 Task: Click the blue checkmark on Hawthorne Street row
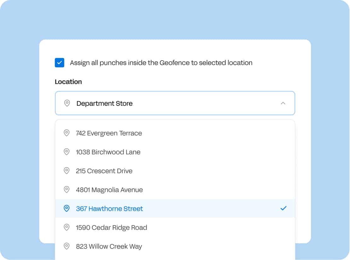click(x=283, y=208)
